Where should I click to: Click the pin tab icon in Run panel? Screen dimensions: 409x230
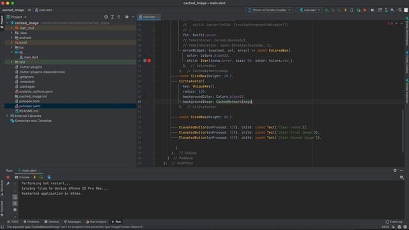pyautogui.click(x=8, y=183)
